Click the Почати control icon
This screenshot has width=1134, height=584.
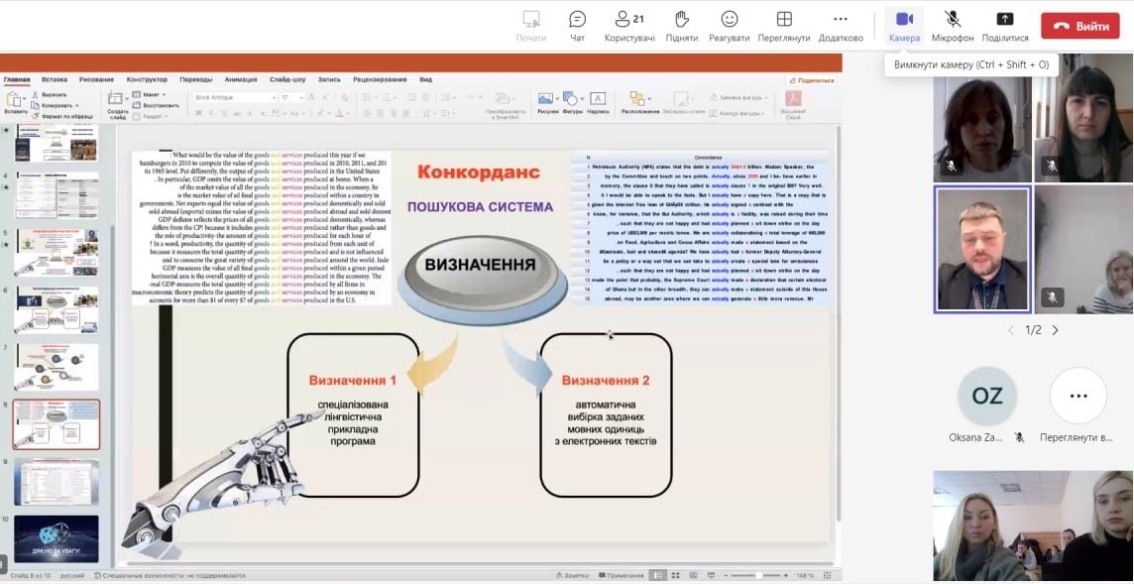point(531,20)
